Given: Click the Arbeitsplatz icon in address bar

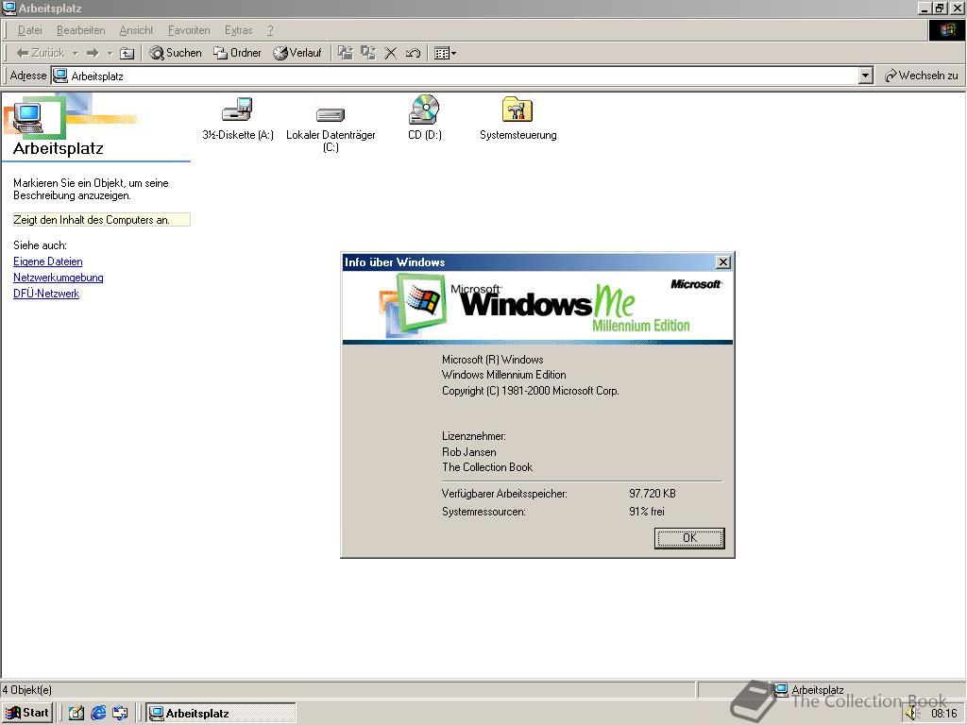Looking at the screenshot, I should point(60,76).
